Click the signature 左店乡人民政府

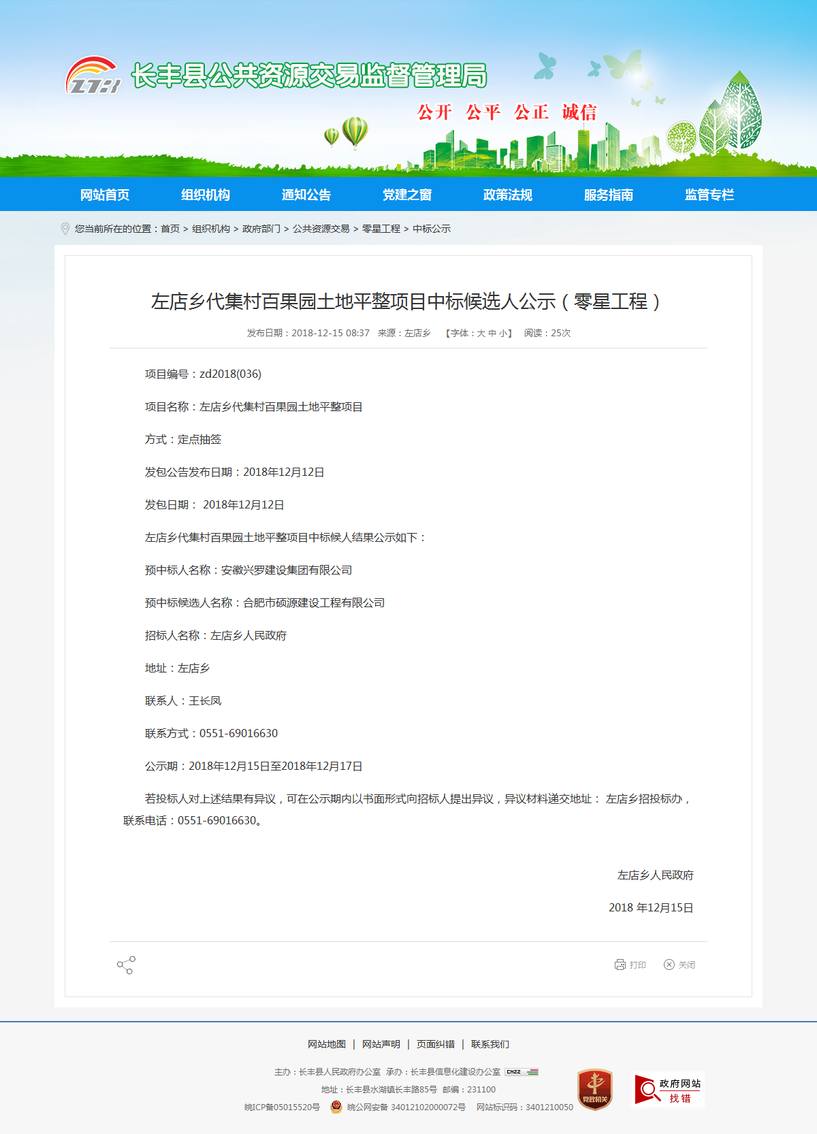656,875
